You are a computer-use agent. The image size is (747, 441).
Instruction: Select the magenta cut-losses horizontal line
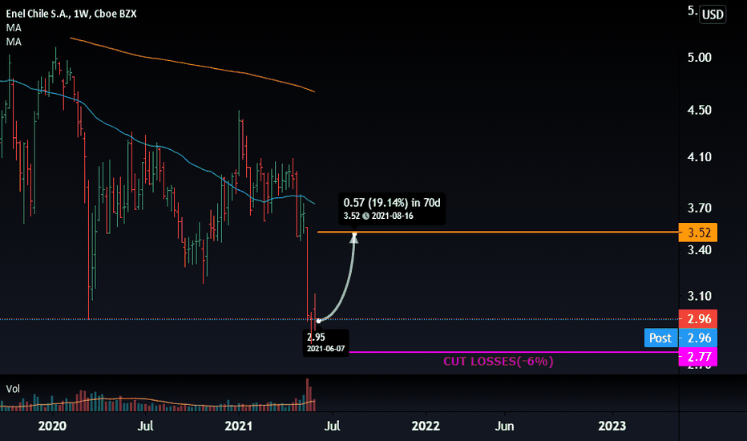click(x=515, y=352)
